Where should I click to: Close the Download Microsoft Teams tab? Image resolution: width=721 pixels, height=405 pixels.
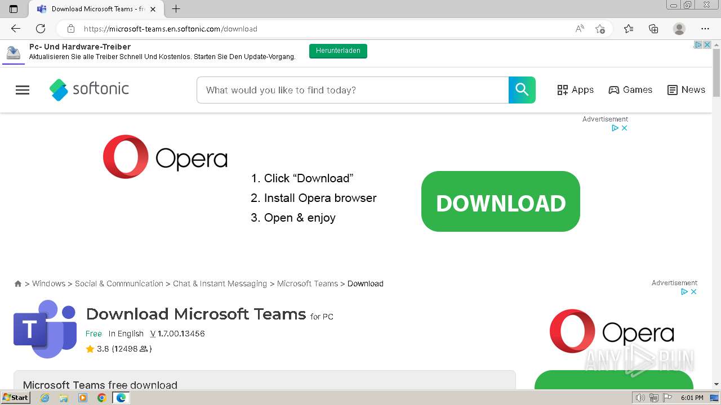pos(153,9)
